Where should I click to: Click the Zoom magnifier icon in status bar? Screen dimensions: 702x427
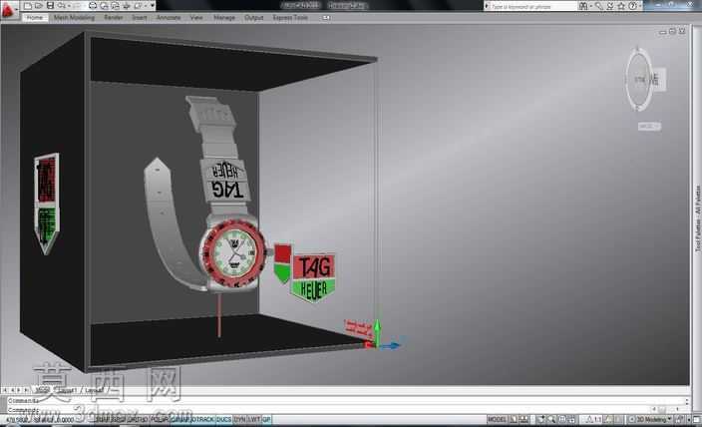click(x=552, y=420)
